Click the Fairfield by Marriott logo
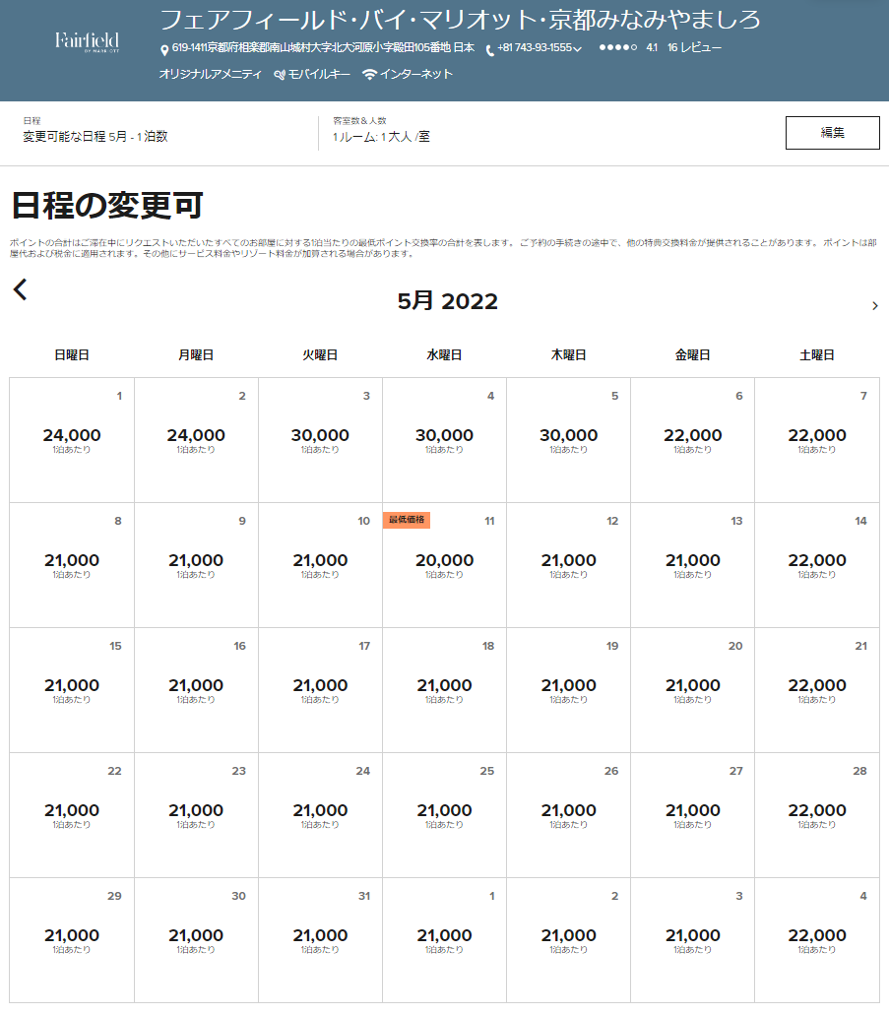 87,42
